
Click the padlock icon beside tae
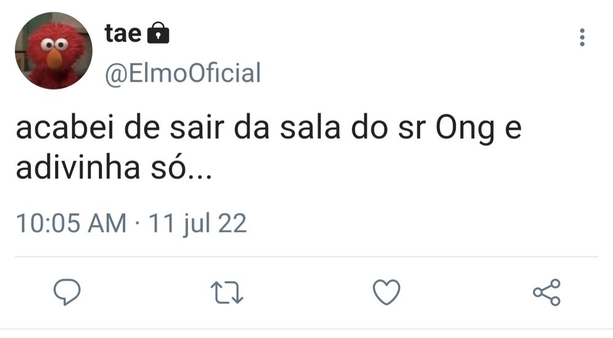159,33
